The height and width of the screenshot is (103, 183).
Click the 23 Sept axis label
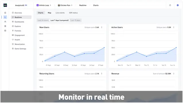(66, 65)
